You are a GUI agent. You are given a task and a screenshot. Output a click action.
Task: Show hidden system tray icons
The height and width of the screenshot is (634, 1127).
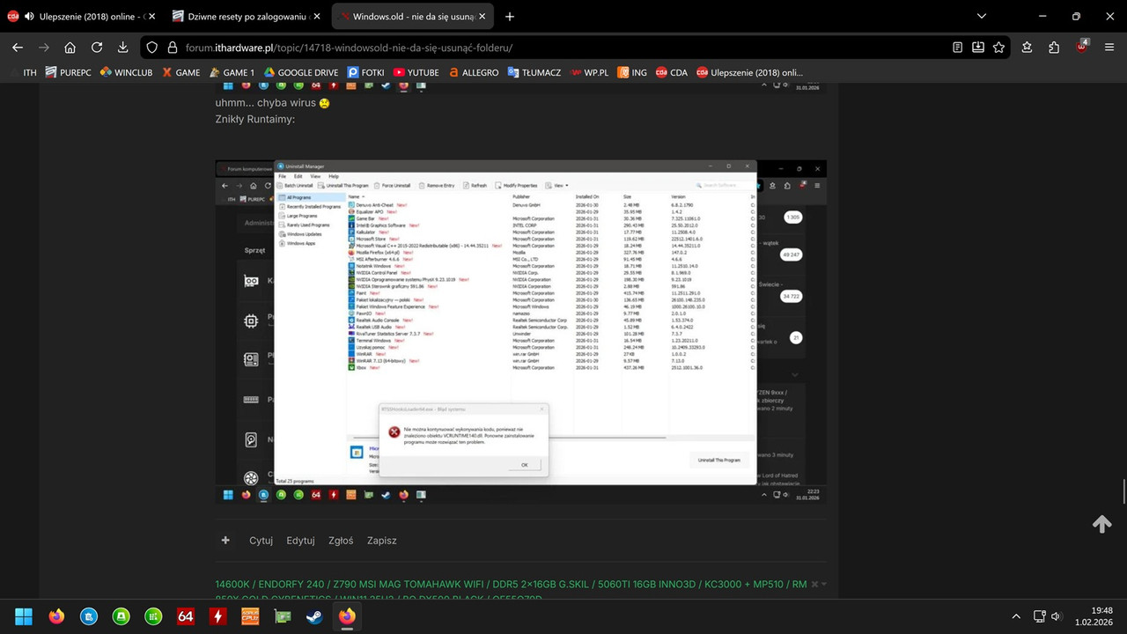click(x=1016, y=616)
